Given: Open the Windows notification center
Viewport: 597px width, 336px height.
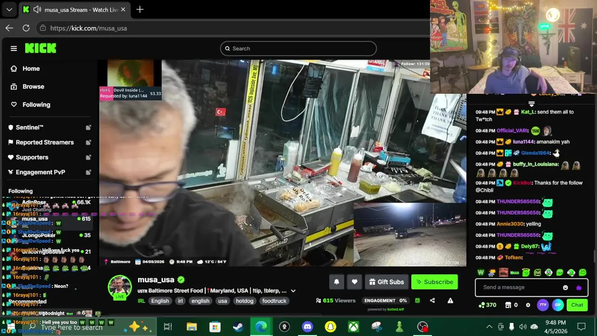Looking at the screenshot, I should [581, 327].
